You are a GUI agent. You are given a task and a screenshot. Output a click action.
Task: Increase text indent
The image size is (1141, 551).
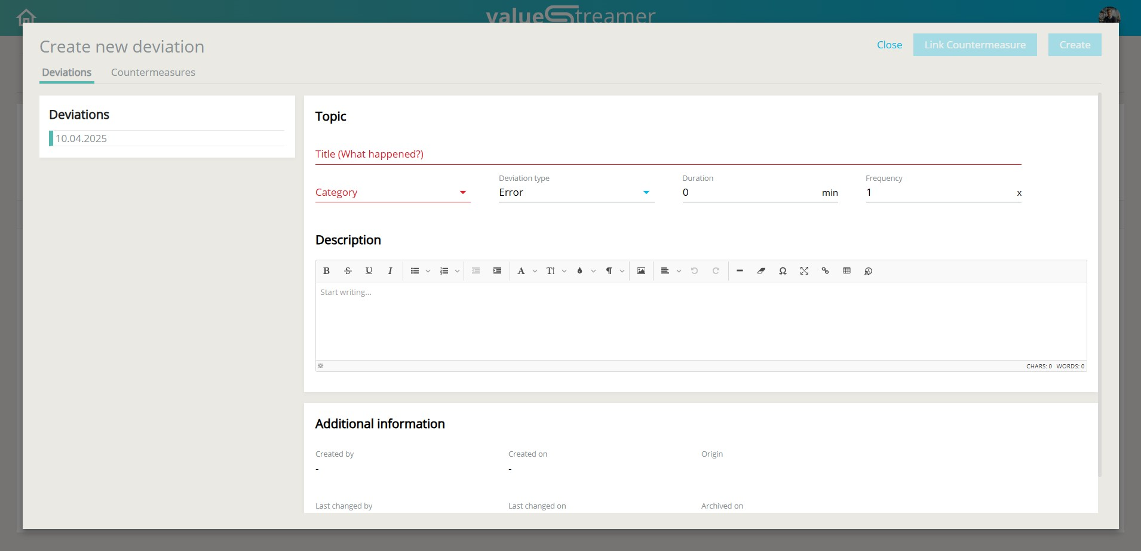pos(497,271)
